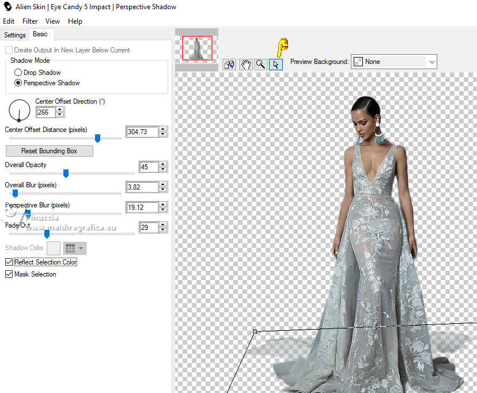Screen dimensions: 477x393
Task: Open the View menu
Action: point(52,21)
